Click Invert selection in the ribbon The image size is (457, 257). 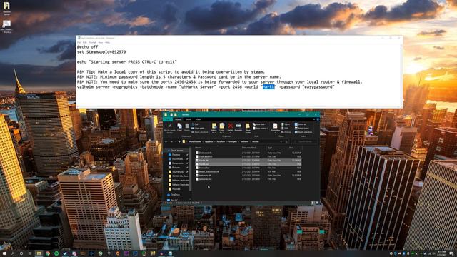click(303, 132)
